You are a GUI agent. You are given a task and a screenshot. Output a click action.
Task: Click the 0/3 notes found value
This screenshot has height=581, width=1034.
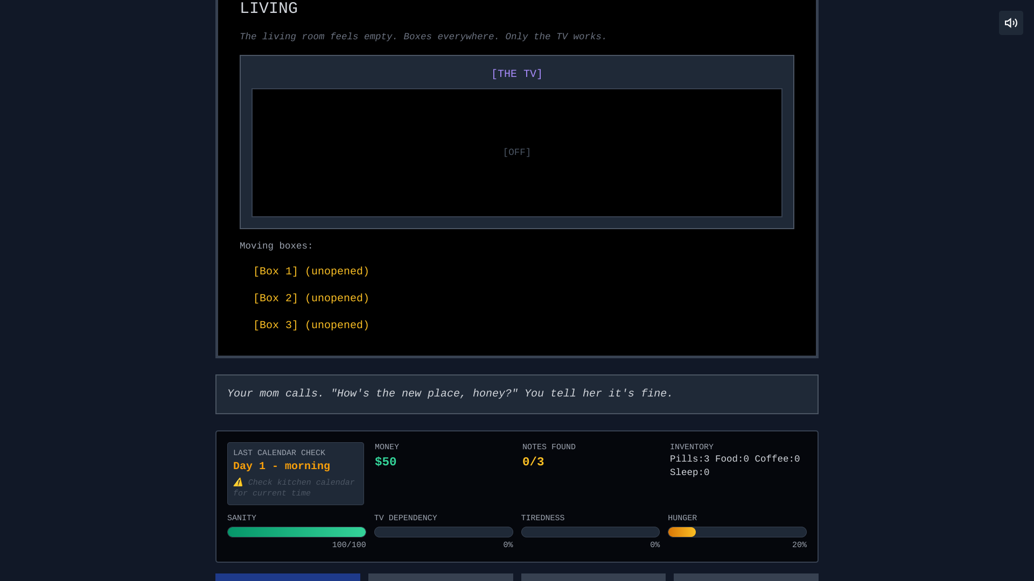[533, 462]
